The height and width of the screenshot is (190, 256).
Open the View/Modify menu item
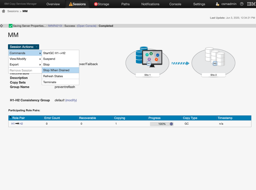tap(25, 59)
